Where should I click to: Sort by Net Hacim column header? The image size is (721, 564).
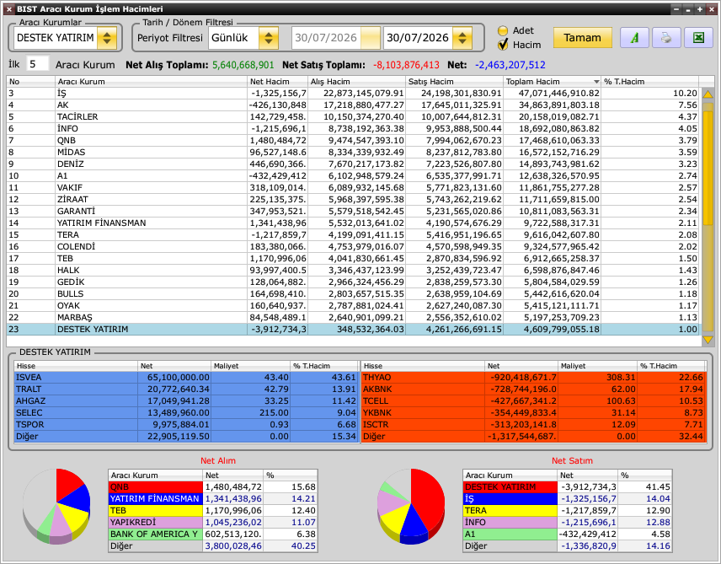[x=277, y=82]
